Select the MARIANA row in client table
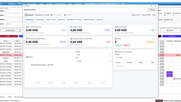Viewport: 181px width, 102px height. [x=11, y=52]
